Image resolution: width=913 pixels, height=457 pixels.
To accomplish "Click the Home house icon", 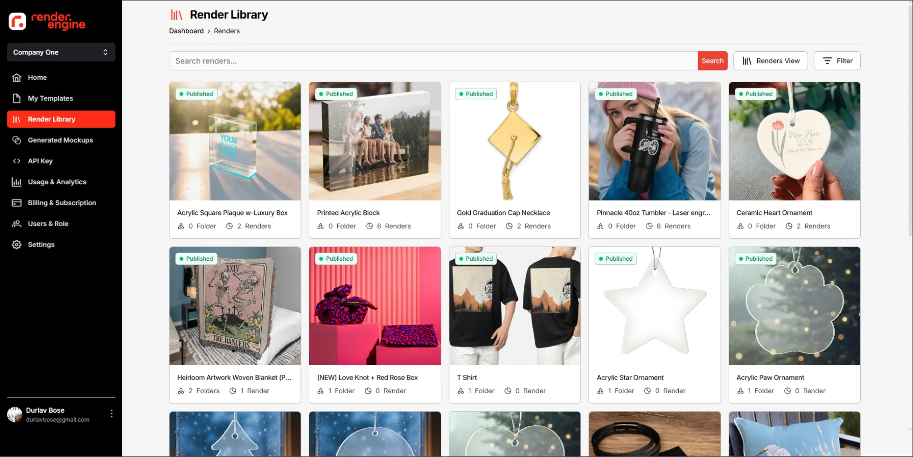I will pos(17,77).
